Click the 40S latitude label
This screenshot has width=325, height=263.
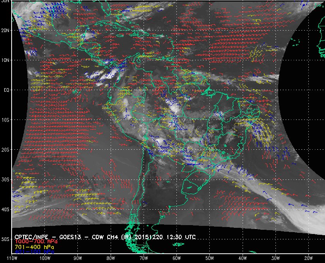(x=5, y=210)
